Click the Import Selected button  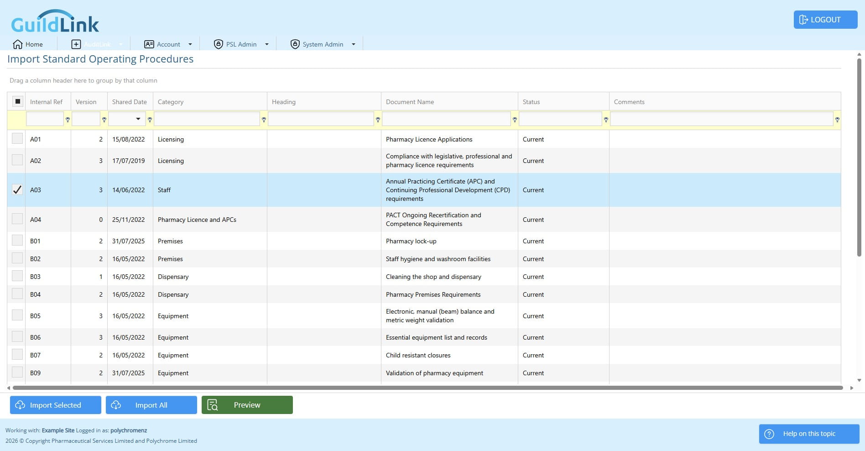(56, 405)
